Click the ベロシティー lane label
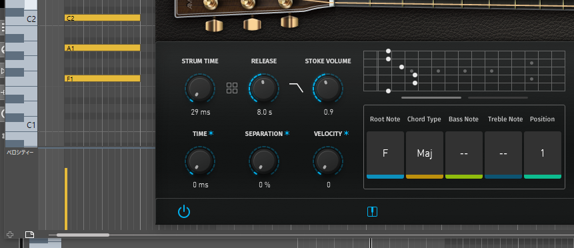The height and width of the screenshot is (248, 574). point(21,153)
